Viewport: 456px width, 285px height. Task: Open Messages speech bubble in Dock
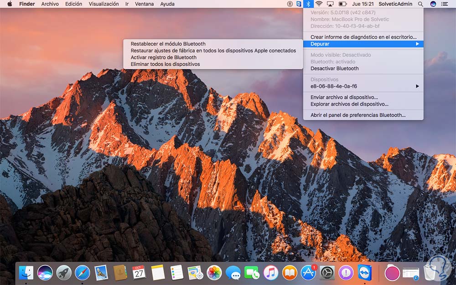click(x=233, y=273)
